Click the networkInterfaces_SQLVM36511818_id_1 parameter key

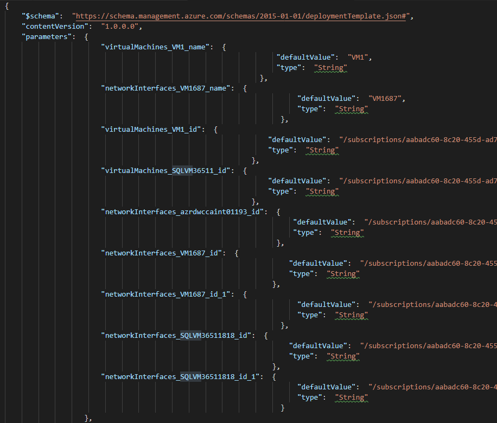point(182,377)
